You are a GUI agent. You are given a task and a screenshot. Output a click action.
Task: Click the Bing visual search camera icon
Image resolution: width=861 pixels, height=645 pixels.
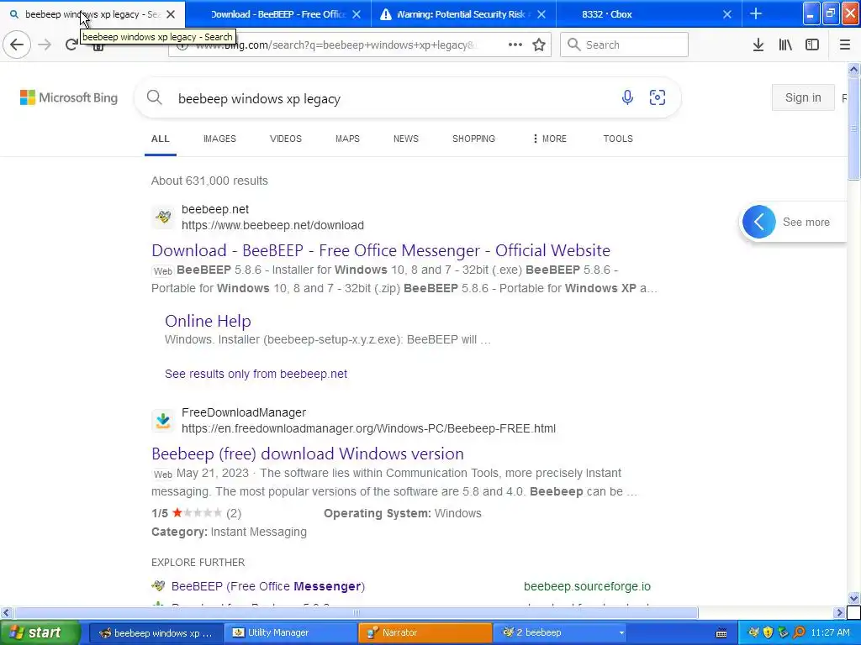point(658,97)
